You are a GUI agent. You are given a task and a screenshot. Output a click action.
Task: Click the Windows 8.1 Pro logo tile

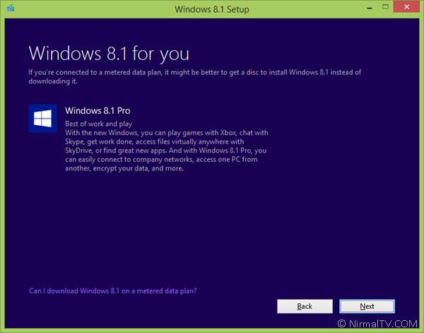click(x=42, y=119)
